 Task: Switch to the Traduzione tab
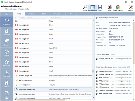(58, 14)
